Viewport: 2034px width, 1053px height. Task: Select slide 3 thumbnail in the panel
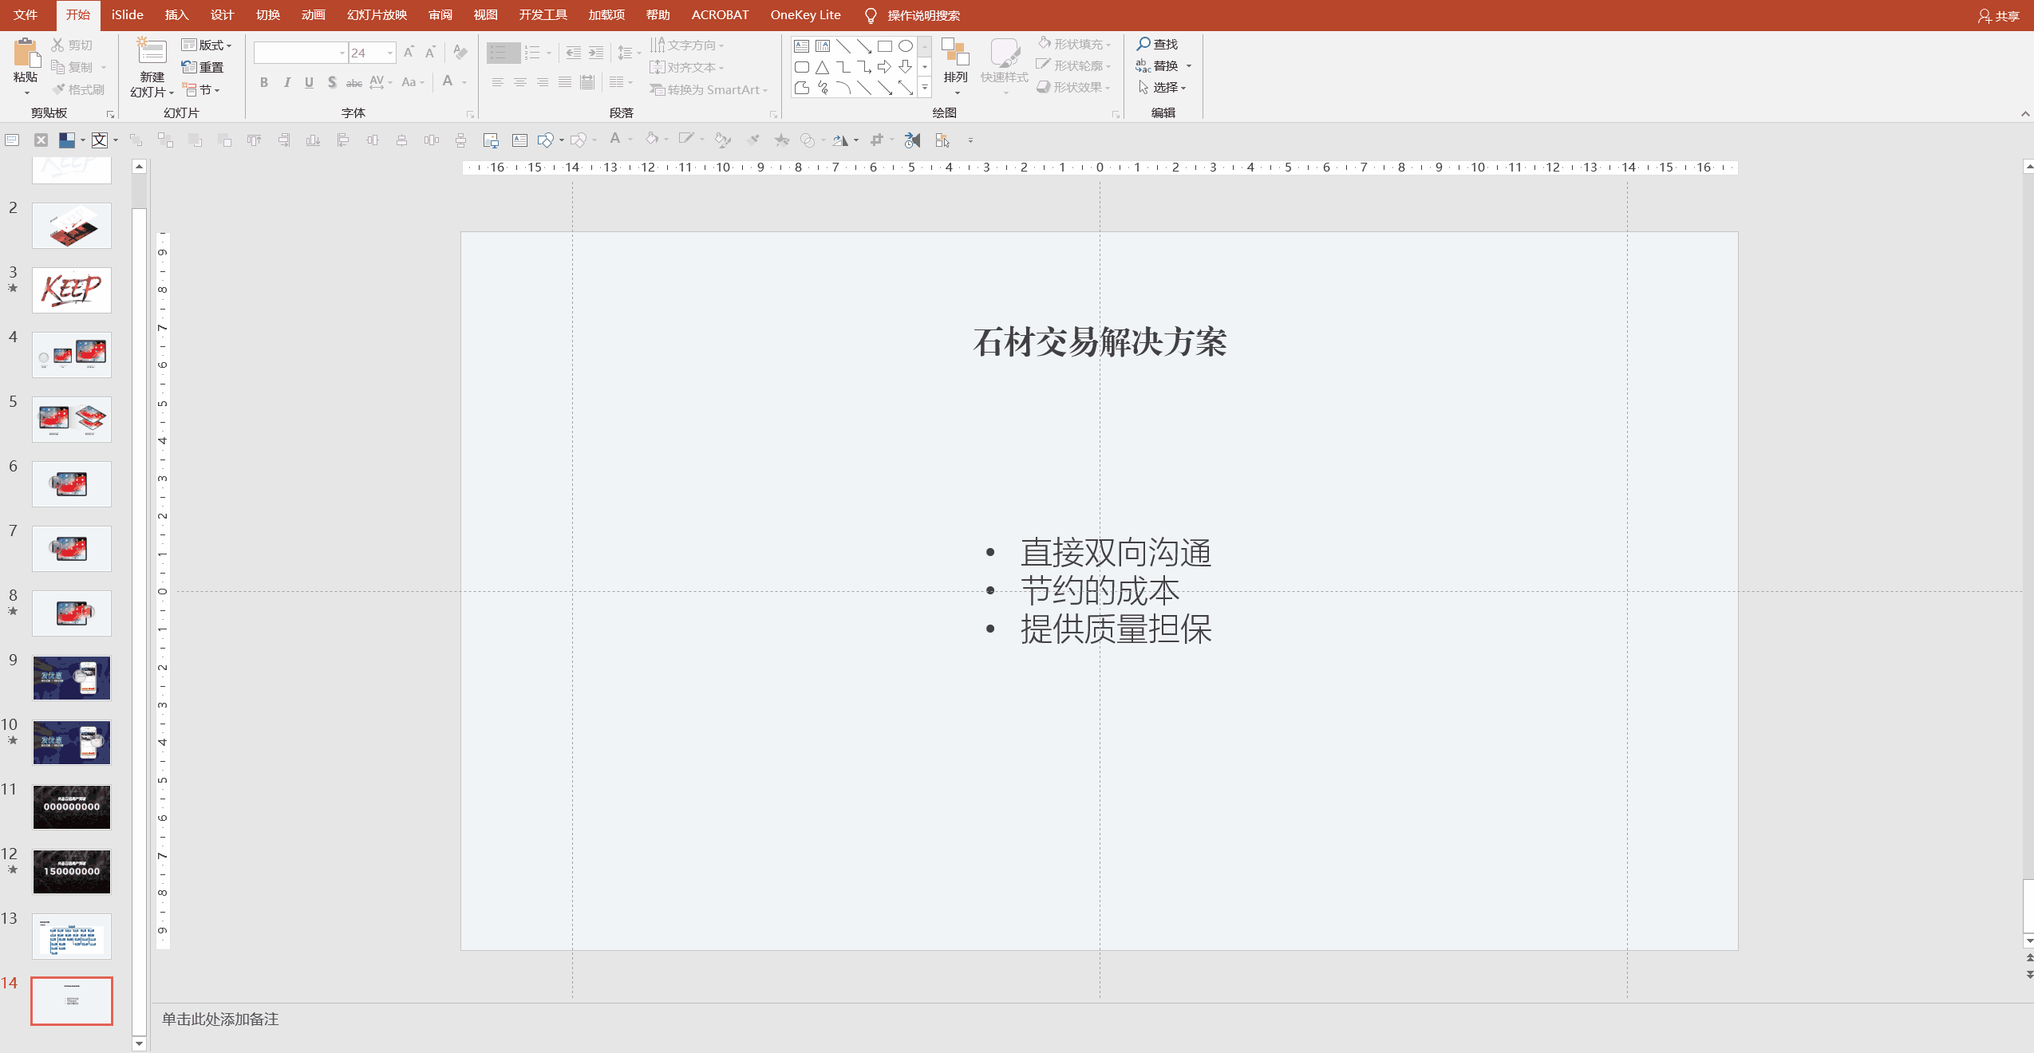click(71, 290)
